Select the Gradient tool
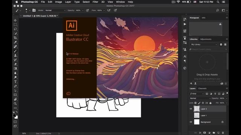241x135 pixels. tap(15, 69)
